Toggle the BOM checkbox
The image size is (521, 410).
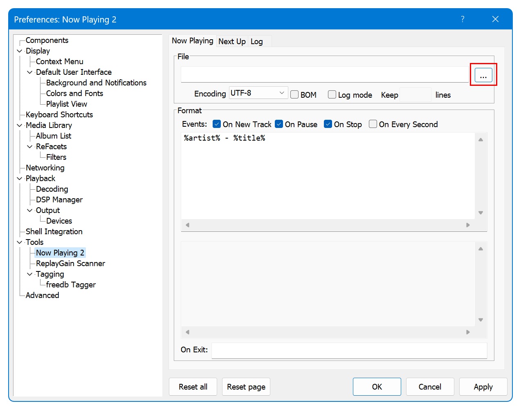click(294, 94)
